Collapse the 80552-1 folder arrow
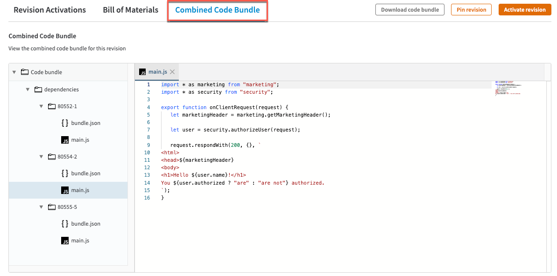The image size is (557, 276). 42,106
